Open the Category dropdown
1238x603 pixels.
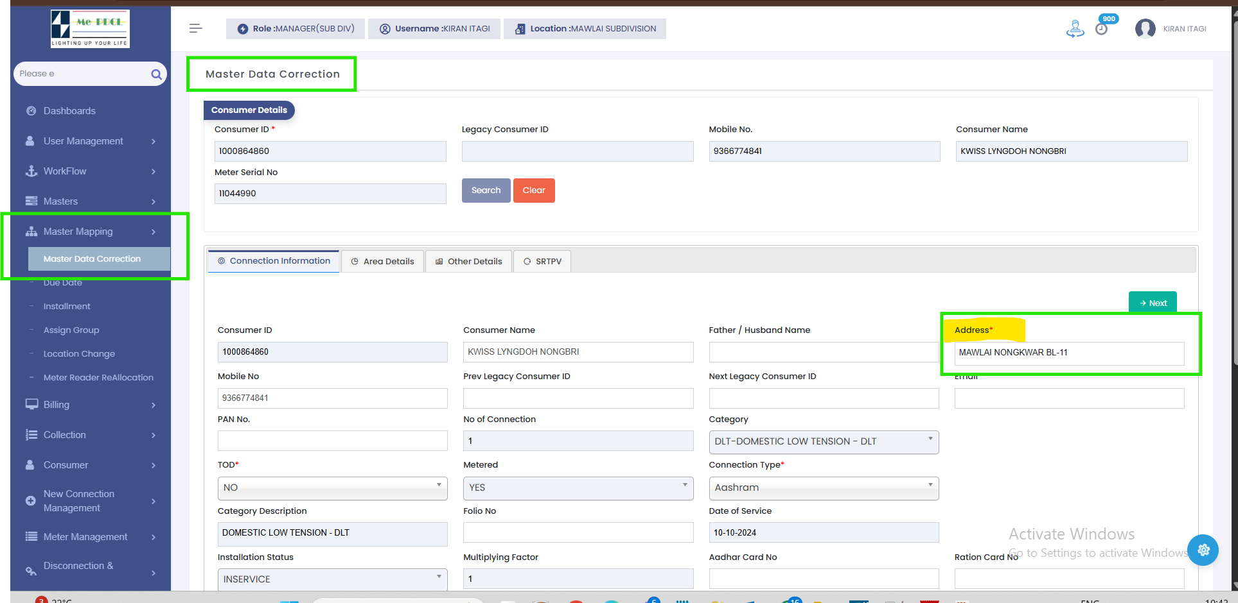coord(824,442)
